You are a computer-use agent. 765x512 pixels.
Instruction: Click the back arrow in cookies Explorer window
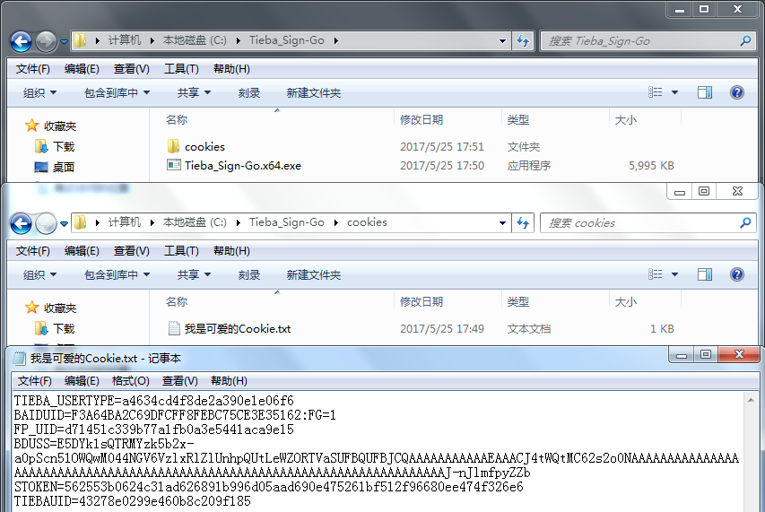point(21,223)
